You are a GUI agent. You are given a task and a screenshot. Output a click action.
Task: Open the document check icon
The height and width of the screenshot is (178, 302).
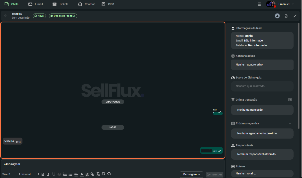click(x=286, y=16)
